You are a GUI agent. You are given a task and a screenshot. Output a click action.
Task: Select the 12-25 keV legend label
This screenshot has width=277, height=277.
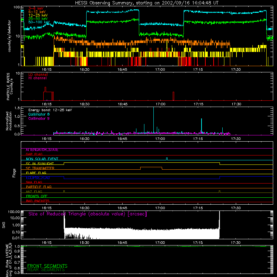click(38, 15)
